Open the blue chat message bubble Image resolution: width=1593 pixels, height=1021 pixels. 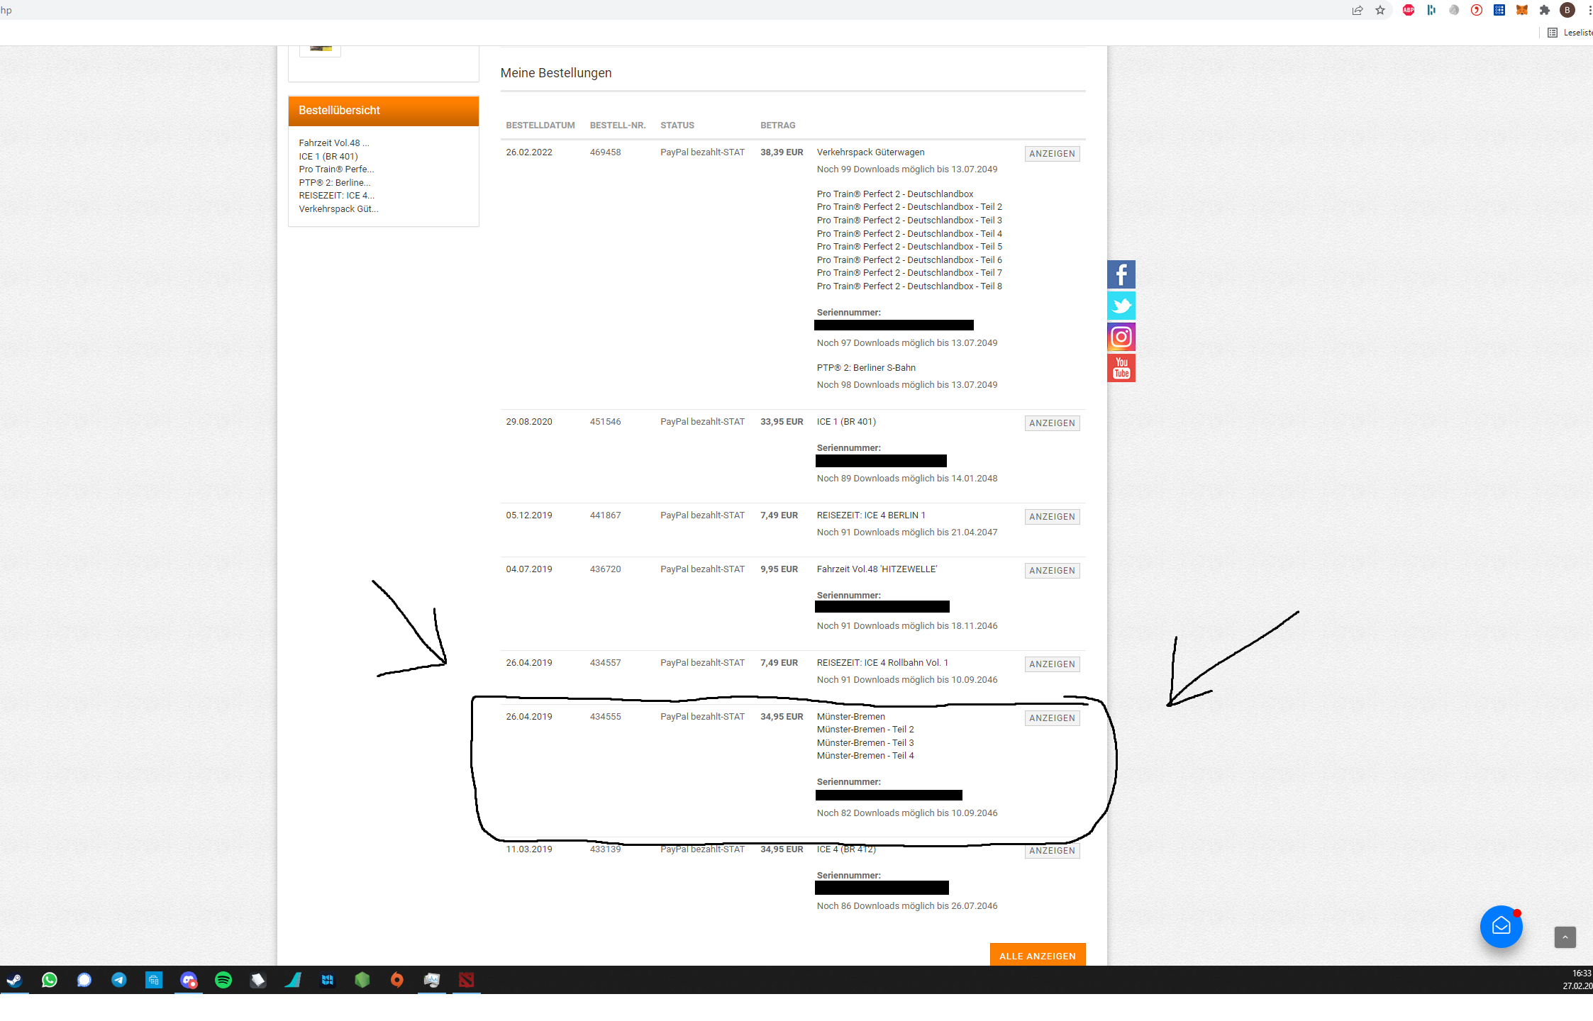point(1501,926)
